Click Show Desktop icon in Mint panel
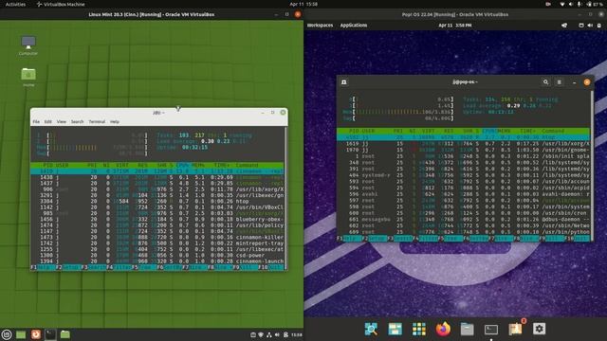Viewport: 607px width, 341px height. (x=21, y=334)
